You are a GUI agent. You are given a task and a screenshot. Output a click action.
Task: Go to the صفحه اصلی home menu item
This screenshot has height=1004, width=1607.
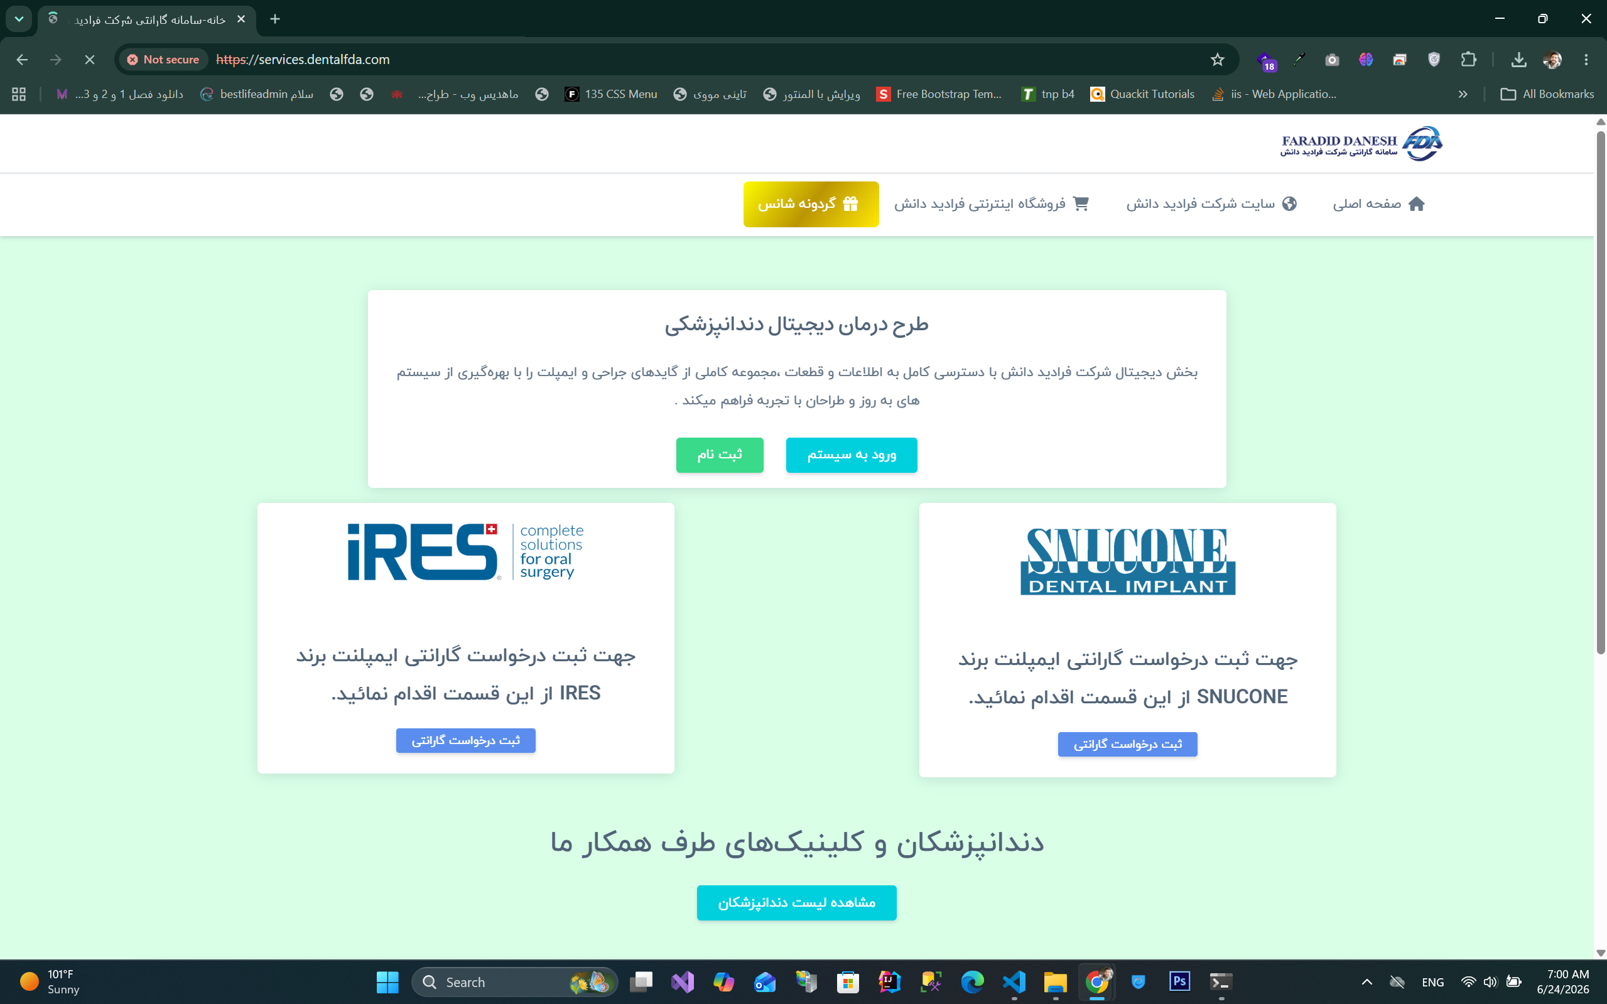tap(1378, 204)
